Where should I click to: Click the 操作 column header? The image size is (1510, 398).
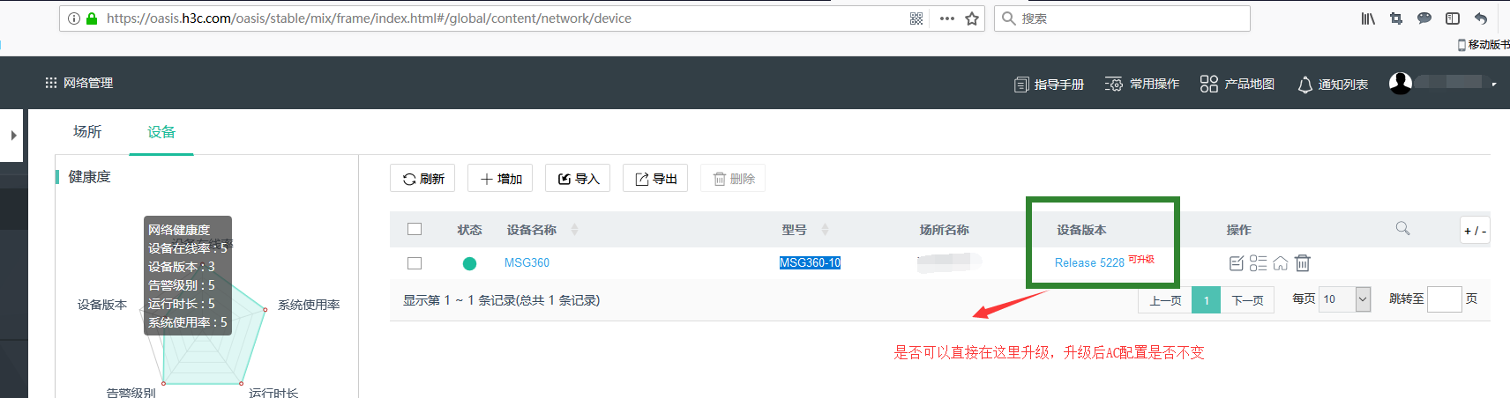coord(1238,230)
